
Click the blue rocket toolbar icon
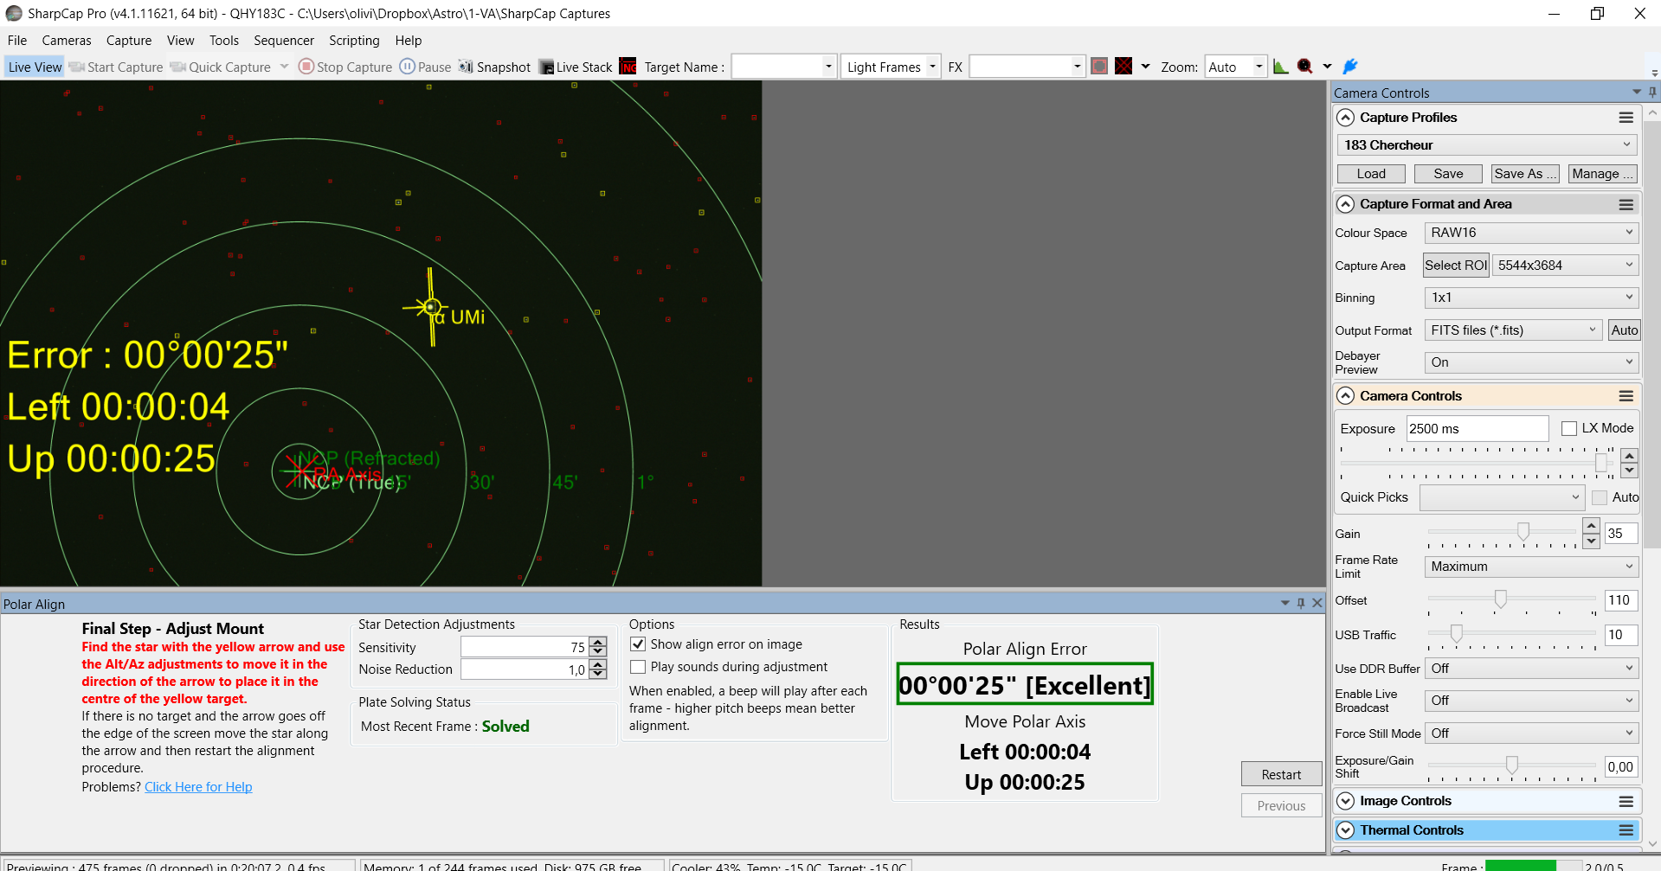1350,67
